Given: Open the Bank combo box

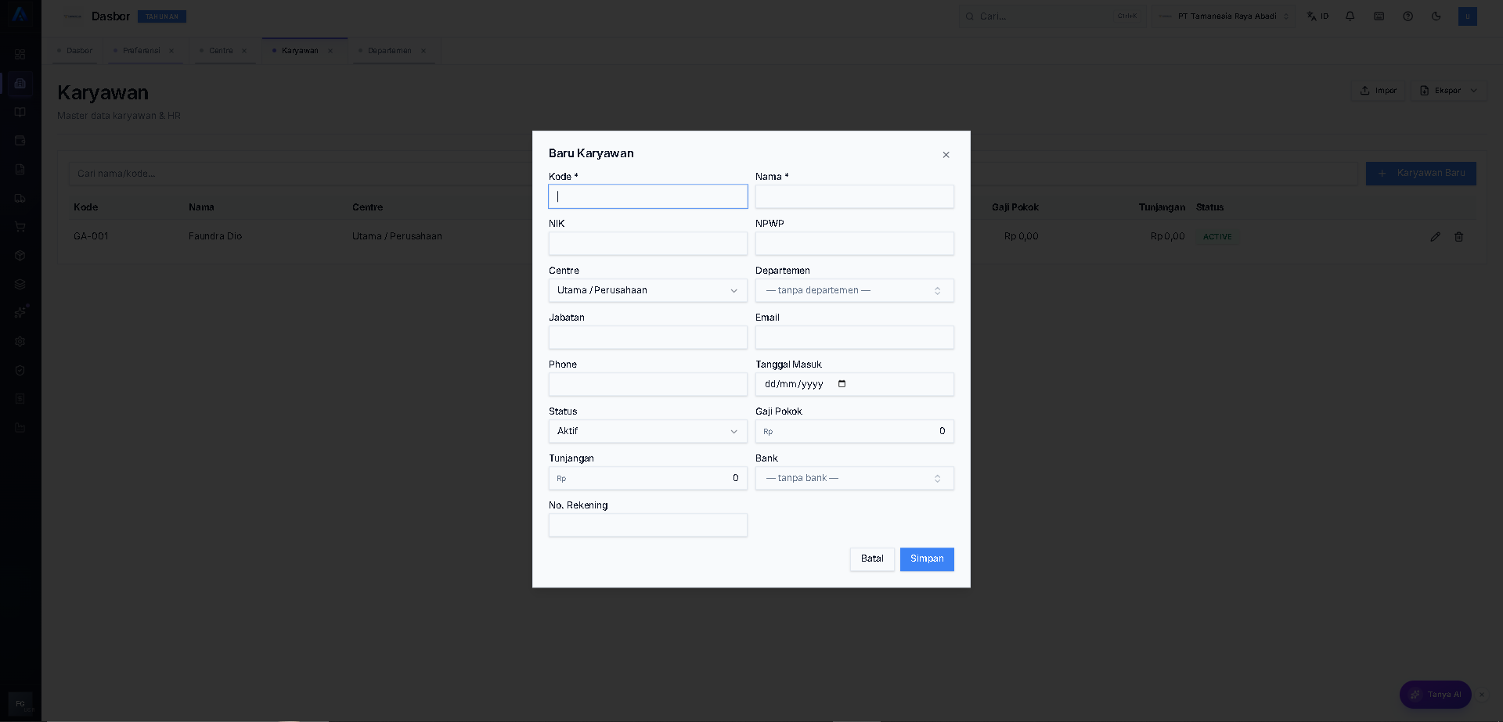Looking at the screenshot, I should click(x=855, y=478).
